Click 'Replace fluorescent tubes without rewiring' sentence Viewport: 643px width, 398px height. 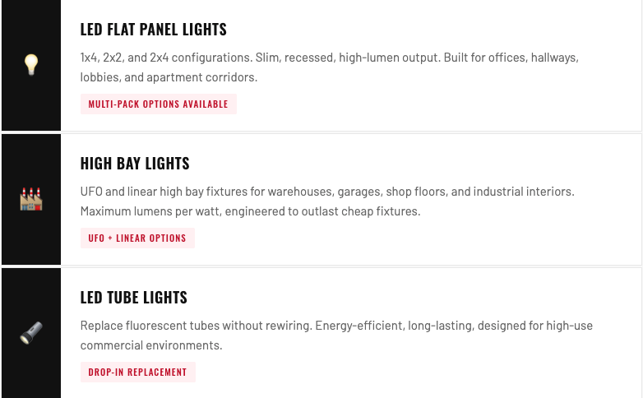coord(196,326)
